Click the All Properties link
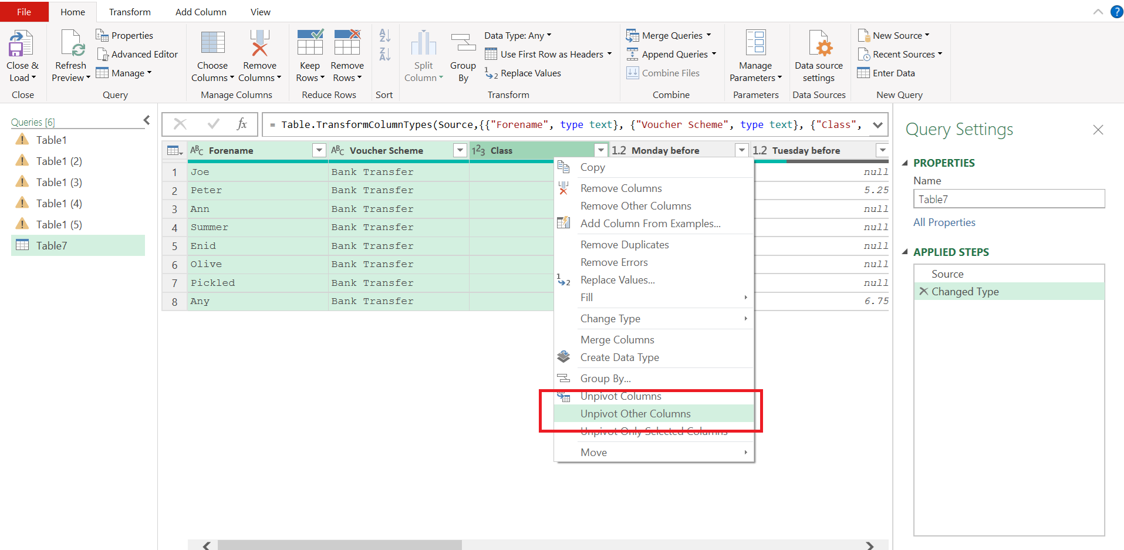 click(x=944, y=222)
